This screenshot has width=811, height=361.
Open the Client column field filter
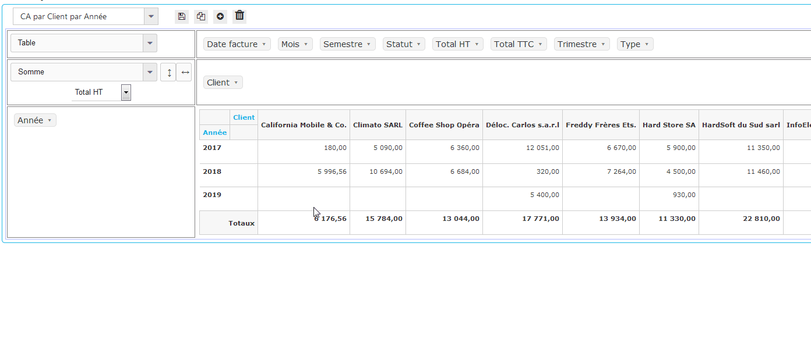click(x=236, y=83)
